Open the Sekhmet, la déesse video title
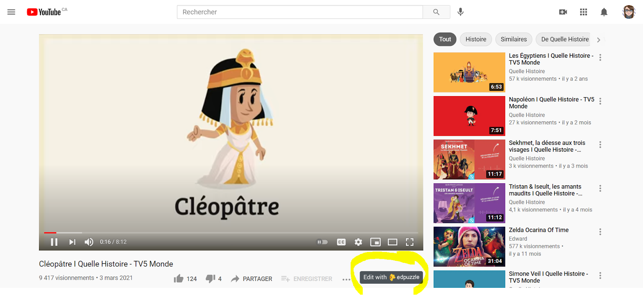This screenshot has width=643, height=295. (x=547, y=146)
